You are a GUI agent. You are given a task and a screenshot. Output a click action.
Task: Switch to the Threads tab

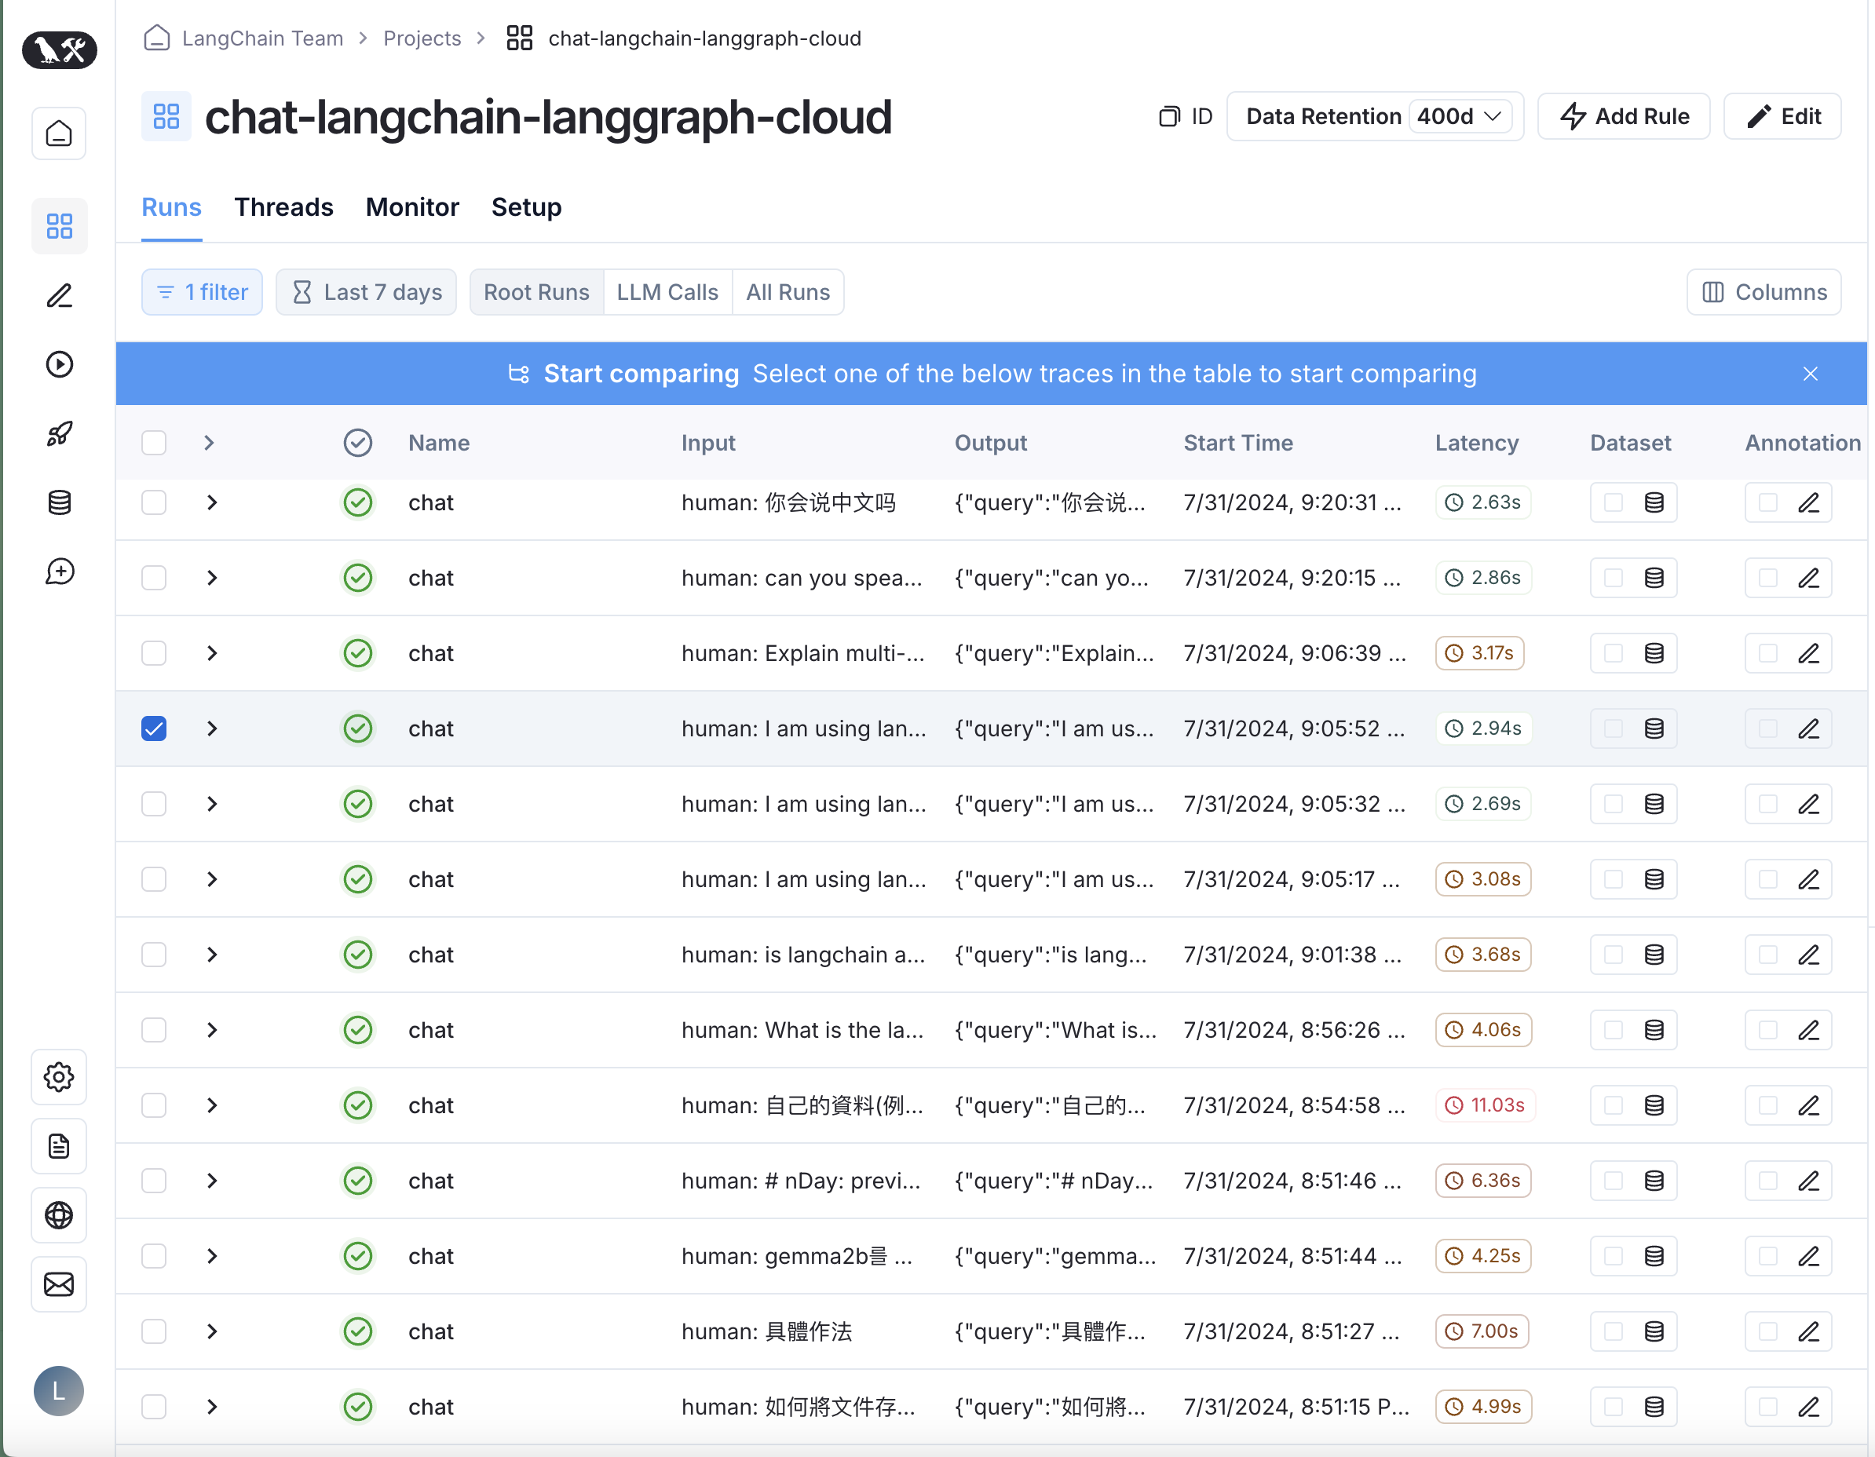[283, 207]
